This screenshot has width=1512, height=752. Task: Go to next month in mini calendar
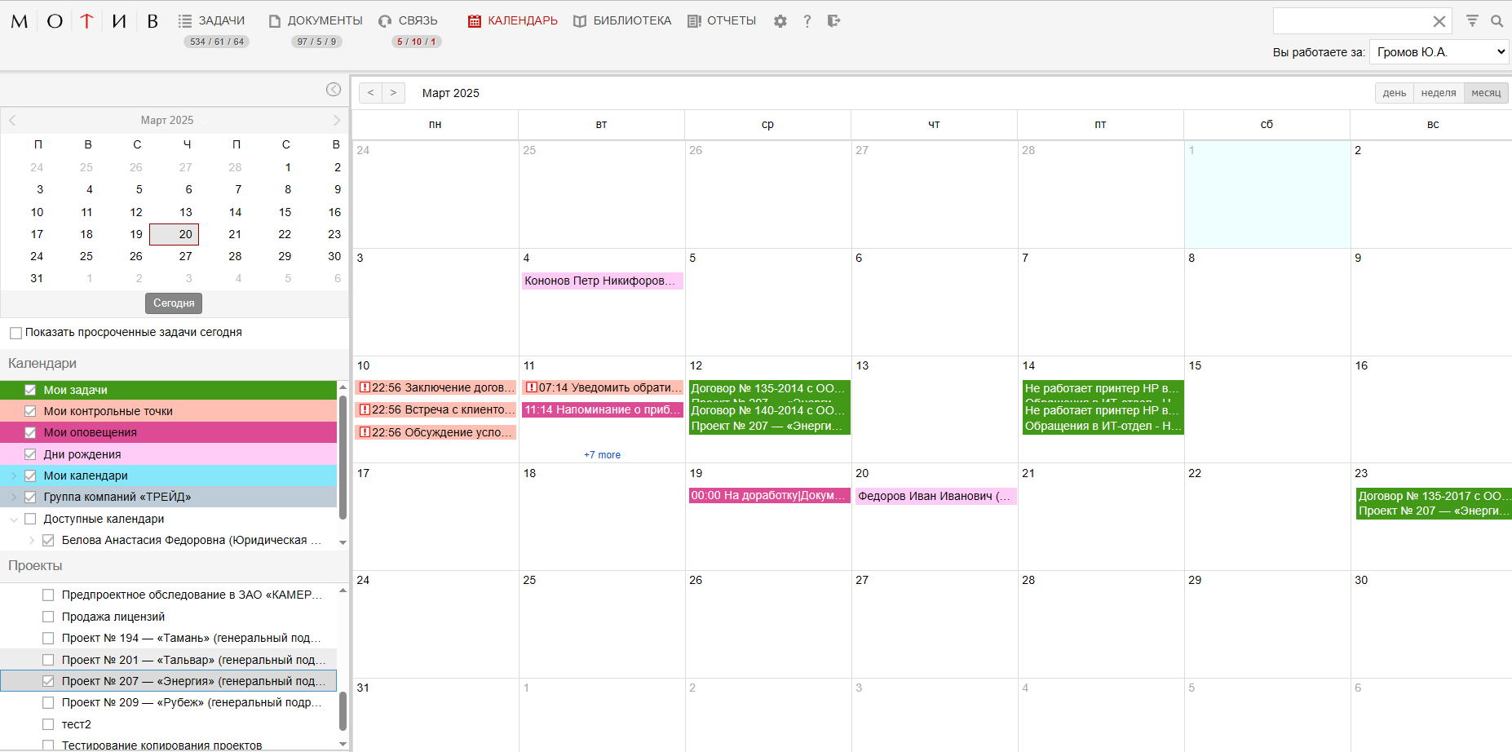pyautogui.click(x=336, y=120)
